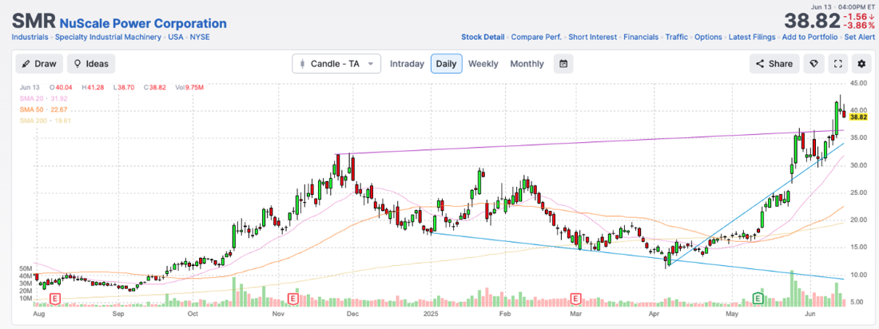879x329 pixels.
Task: Toggle fullscreen chart view
Action: click(838, 64)
